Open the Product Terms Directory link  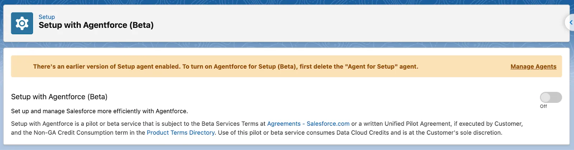tap(180, 132)
